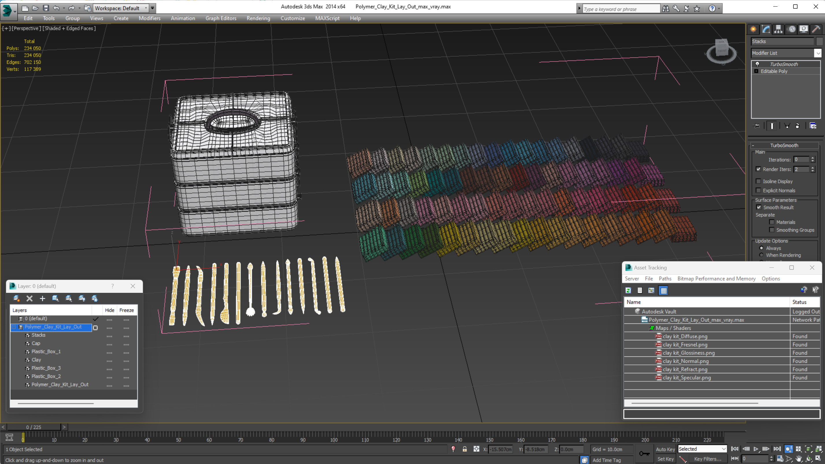Increase the Render Iters spinner
Viewport: 825px width, 464px height.
coord(813,167)
